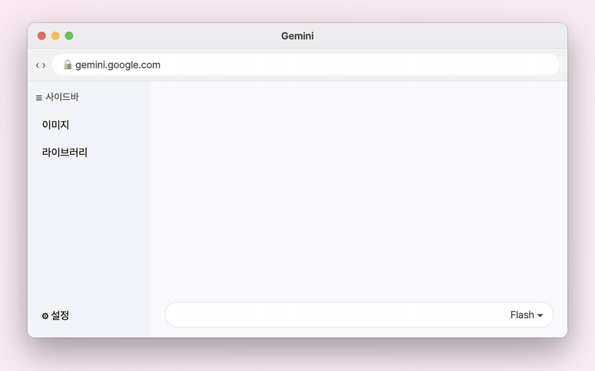Go back with the browser back arrow
This screenshot has width=595, height=371.
coord(38,65)
